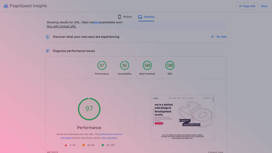The image size is (272, 153).
Task: Click the diagnose performance issues icon
Action: [48, 51]
